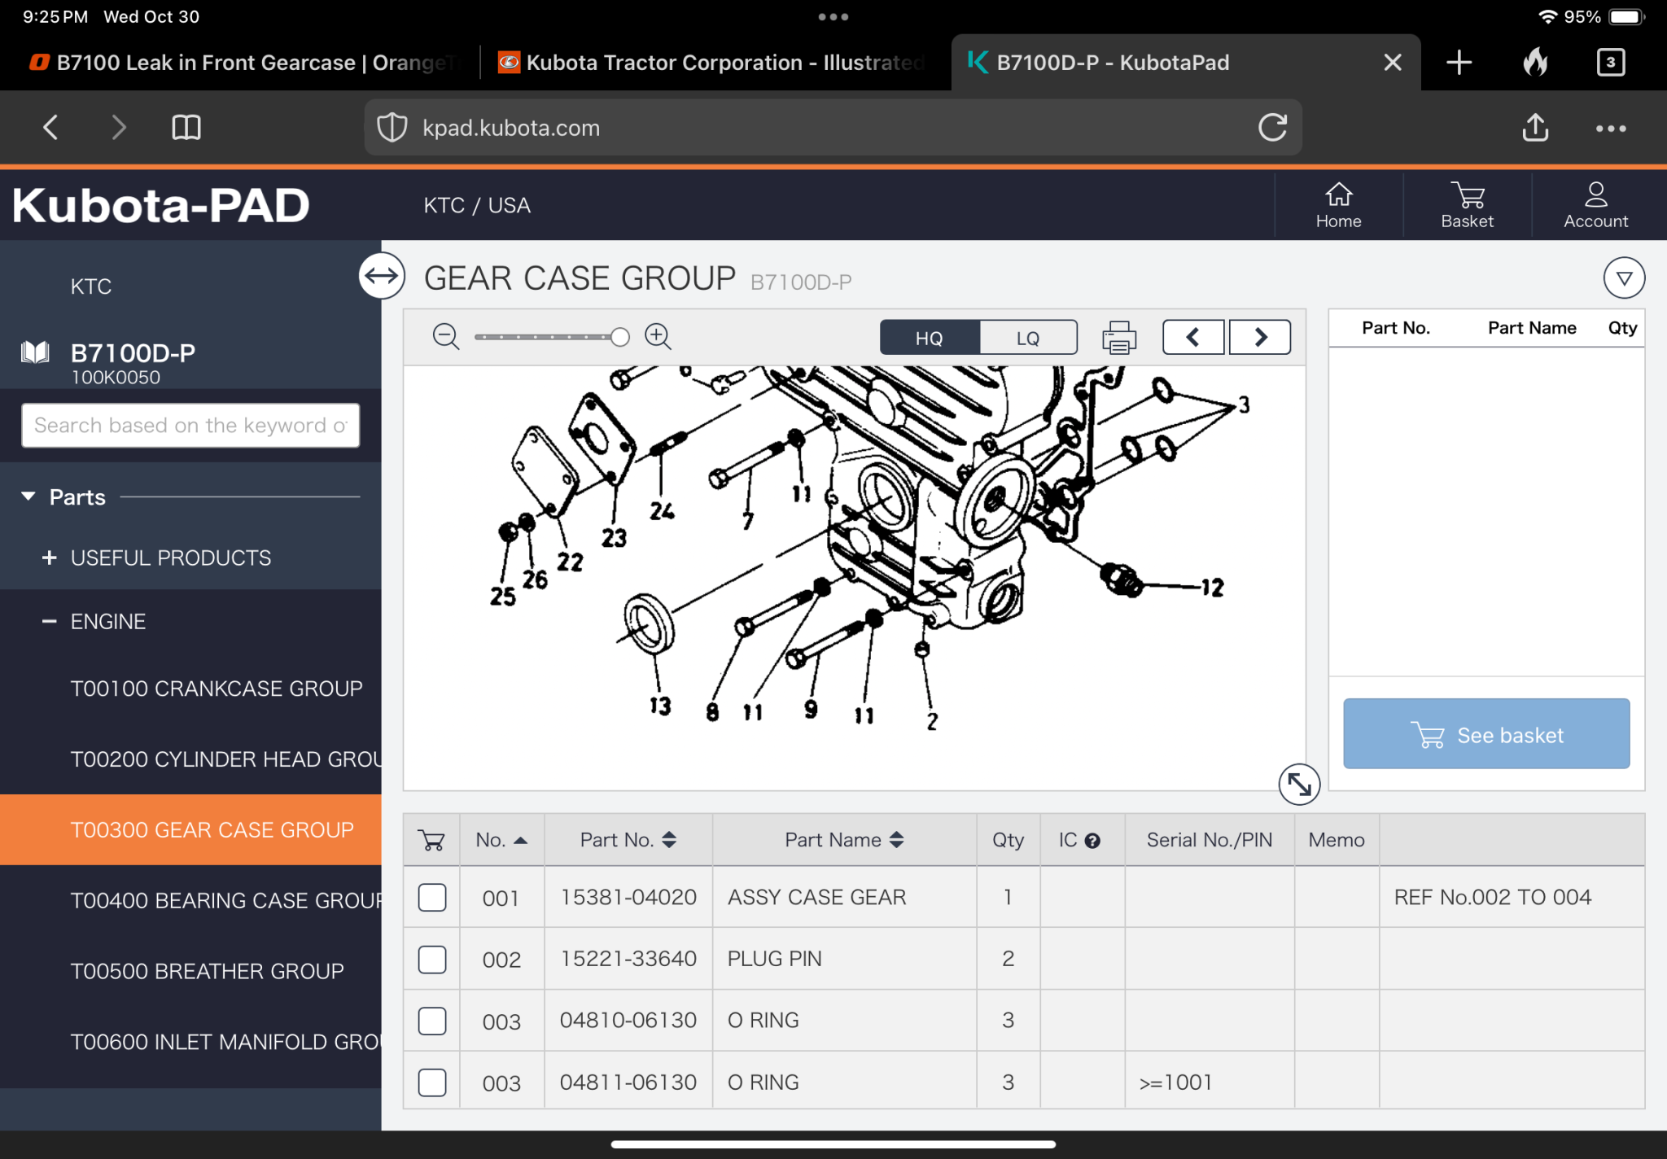Open T00200 CYLINDER HEAD GROUP
This screenshot has height=1159, width=1667.
point(225,759)
